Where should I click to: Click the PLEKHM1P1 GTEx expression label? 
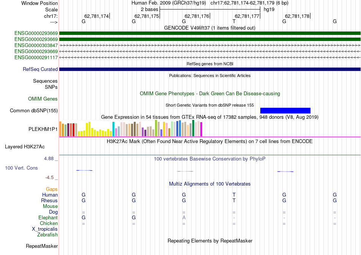coord(43,129)
